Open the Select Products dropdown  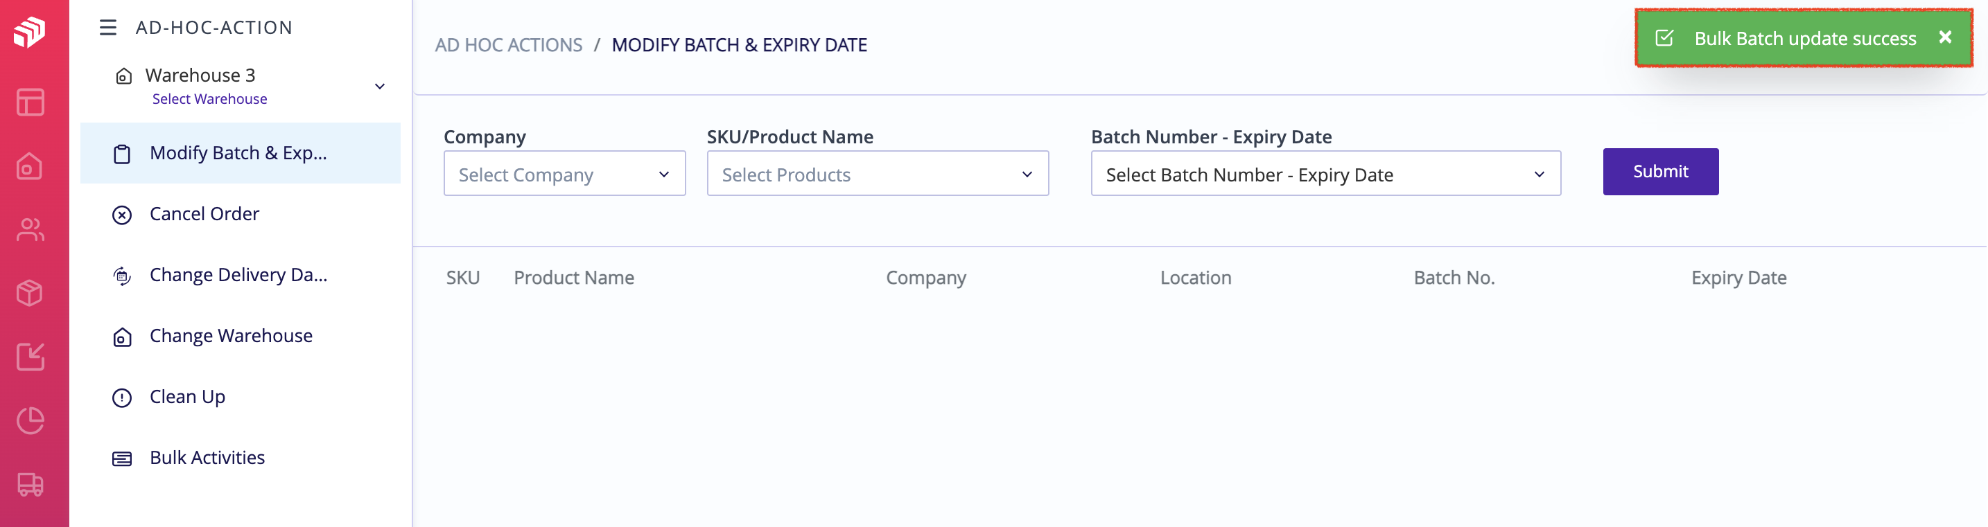coord(878,174)
